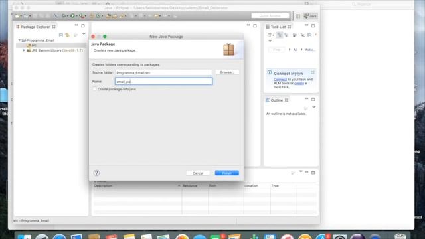The height and width of the screenshot is (239, 425).
Task: Maximize the bottom Problems view
Action: coord(313,173)
